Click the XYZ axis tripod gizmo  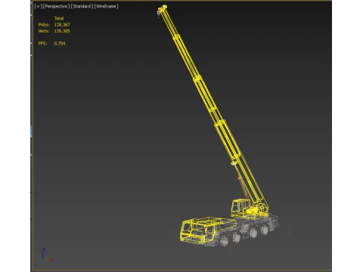pos(48,255)
